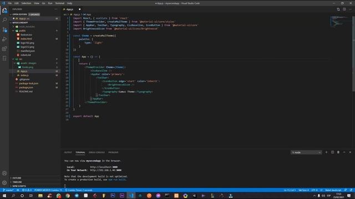Switch to the PROBLEMS panel tab
This screenshot has width=355, height=199.
pos(113,153)
